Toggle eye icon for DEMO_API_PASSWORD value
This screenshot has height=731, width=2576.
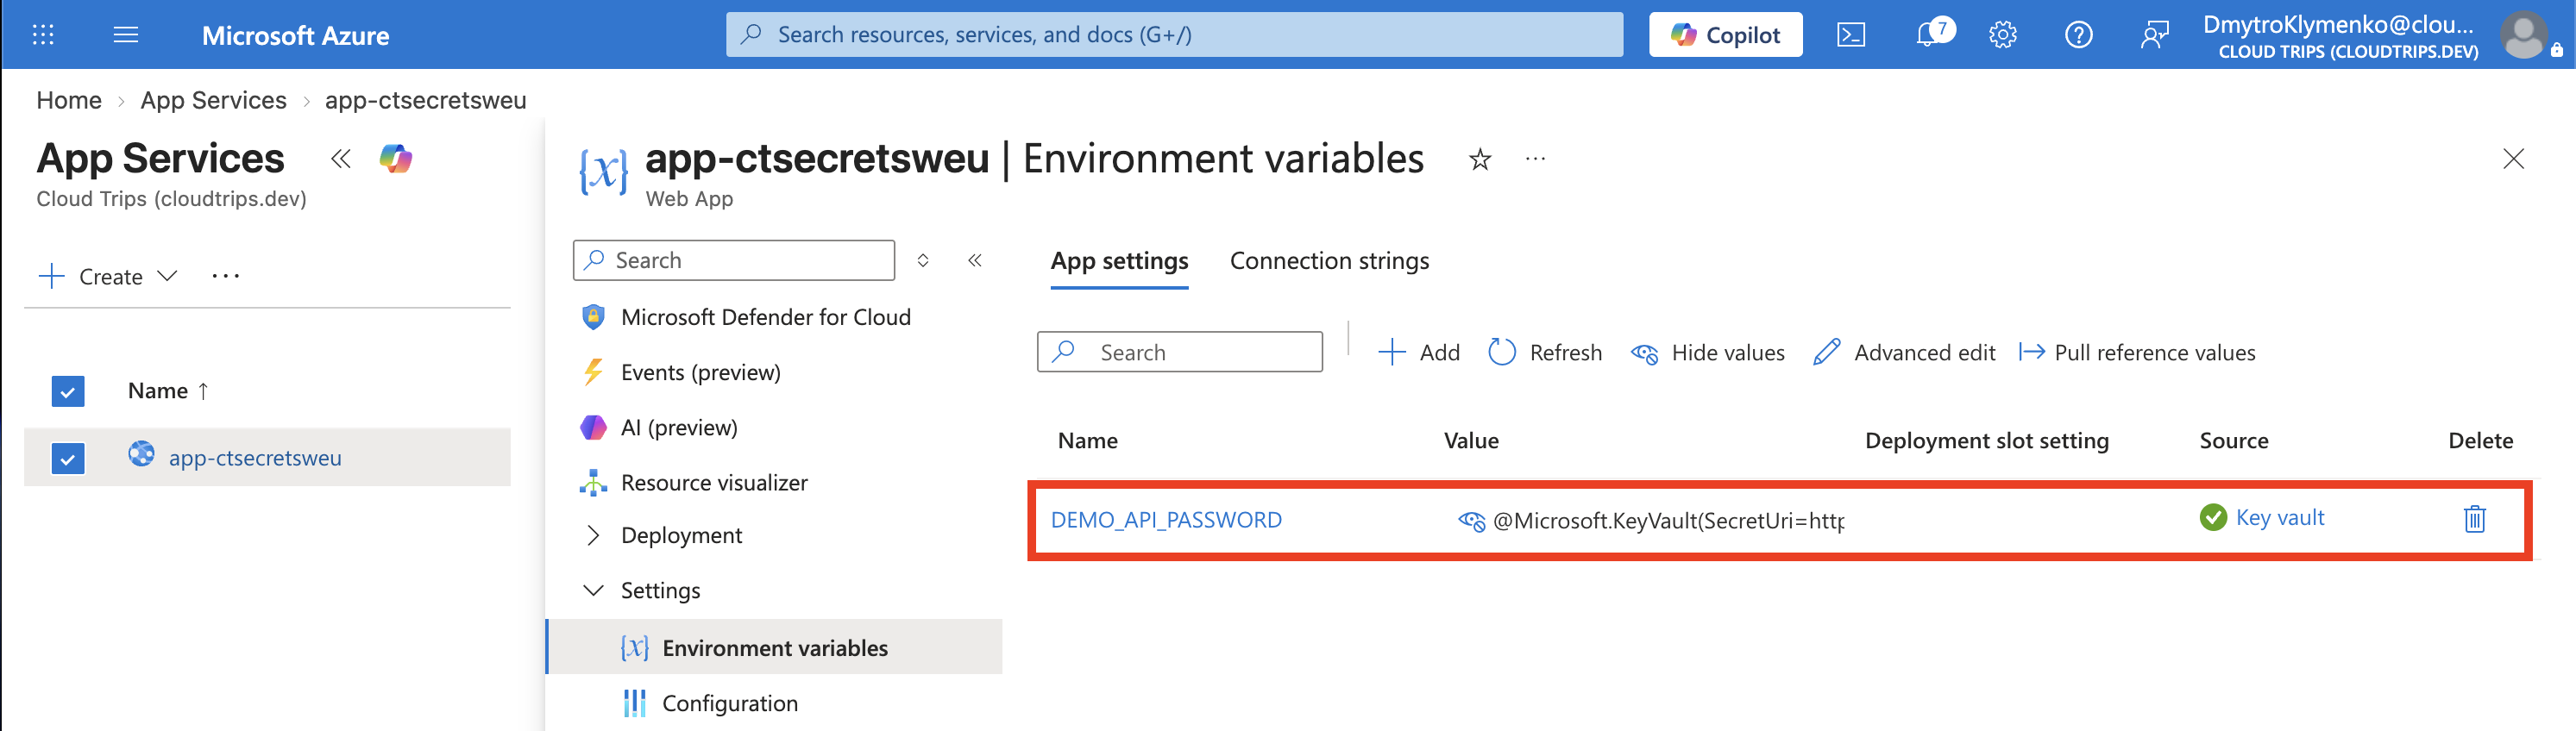click(x=1471, y=521)
